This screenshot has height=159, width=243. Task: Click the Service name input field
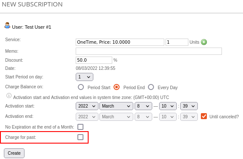[x=120, y=42]
